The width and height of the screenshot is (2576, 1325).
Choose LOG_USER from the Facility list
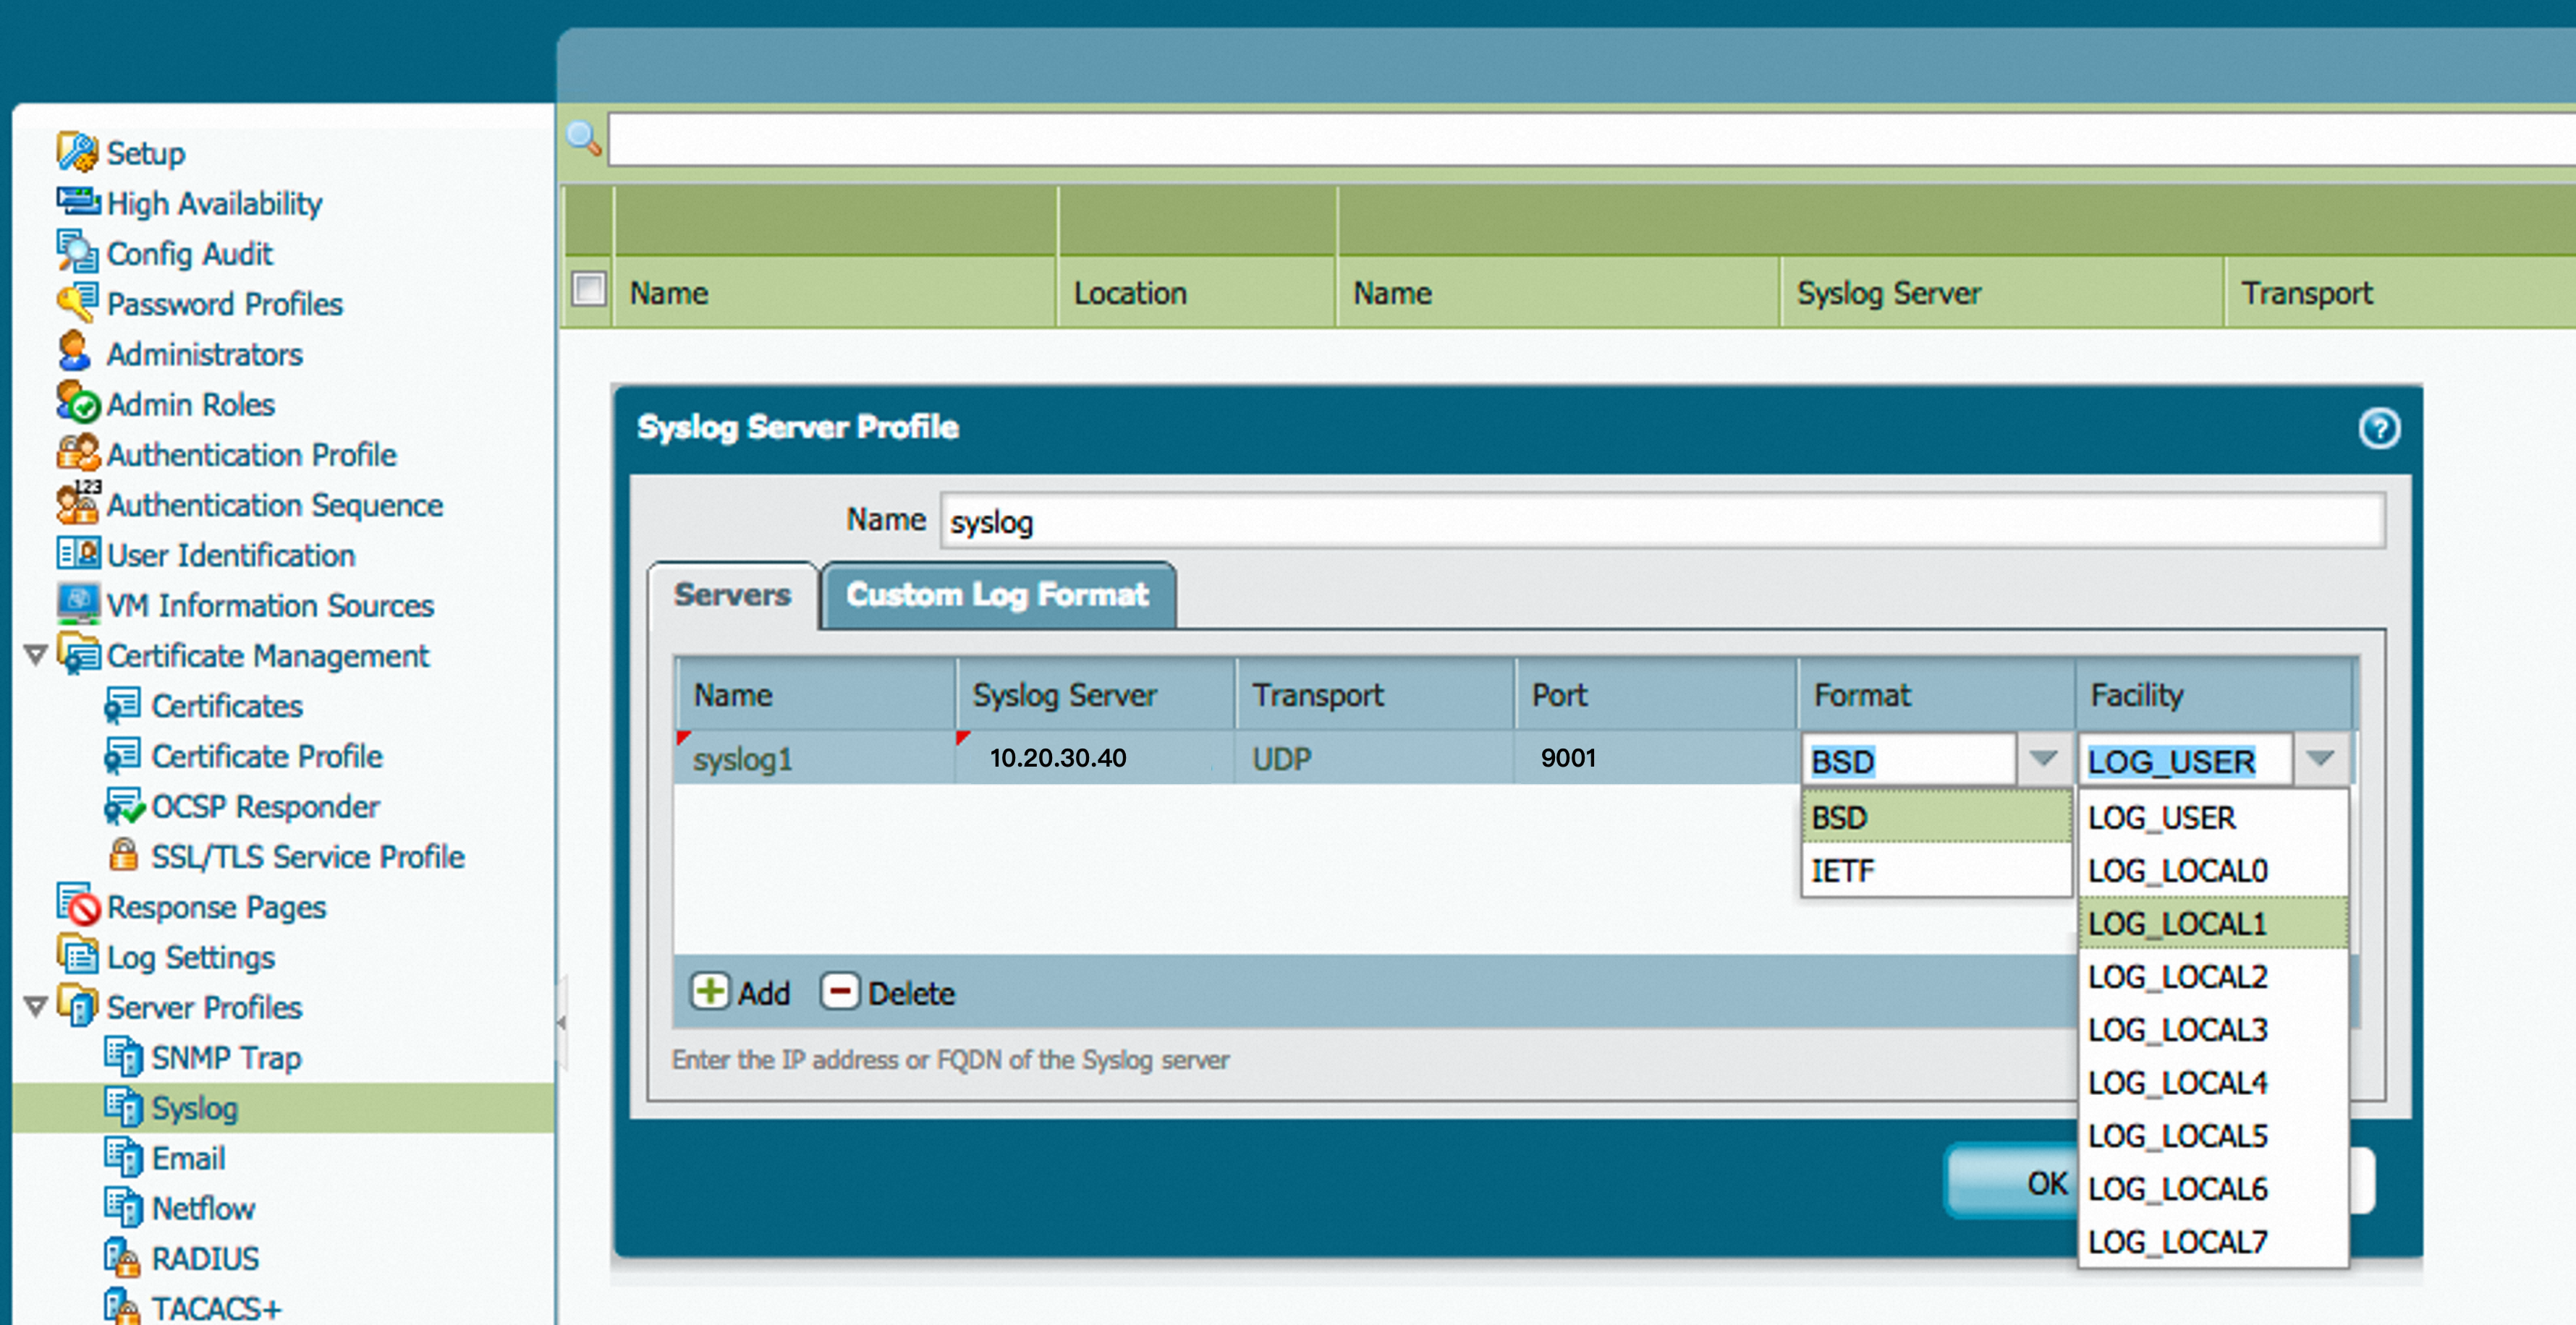2213,817
